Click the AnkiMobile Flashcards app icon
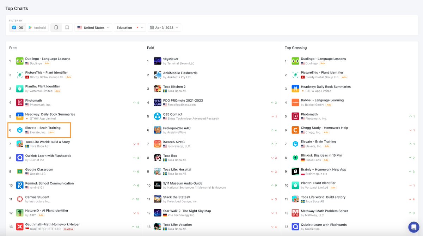The height and width of the screenshot is (236, 423). [x=158, y=75]
